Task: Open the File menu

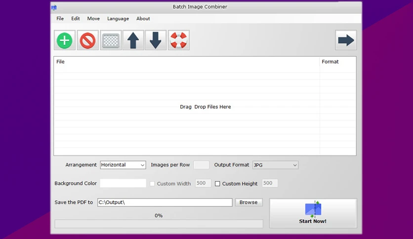Action: tap(60, 19)
